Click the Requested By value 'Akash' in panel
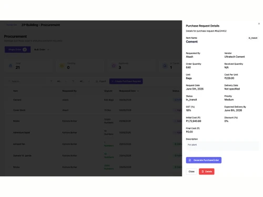263x197 pixels. (x=189, y=57)
